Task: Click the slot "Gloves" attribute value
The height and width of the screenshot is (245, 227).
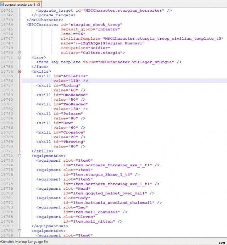Action: tap(85, 217)
